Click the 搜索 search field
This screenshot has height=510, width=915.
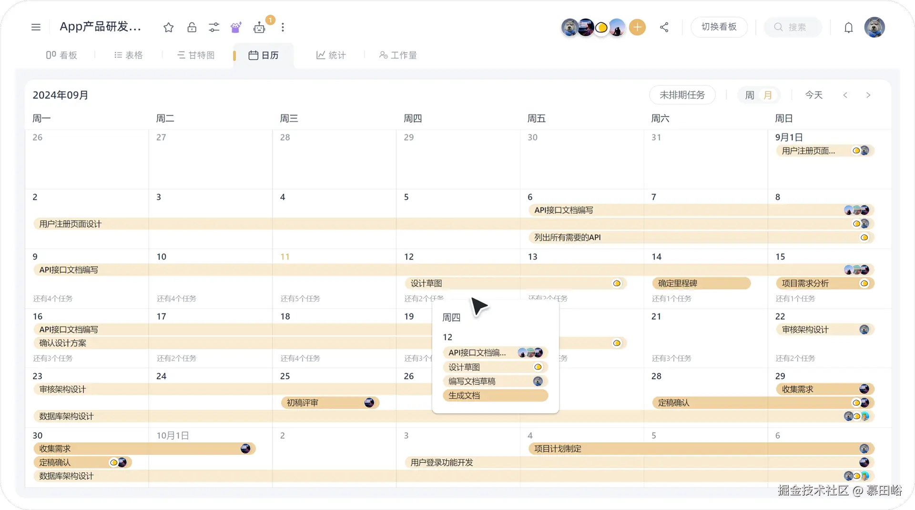tap(793, 27)
